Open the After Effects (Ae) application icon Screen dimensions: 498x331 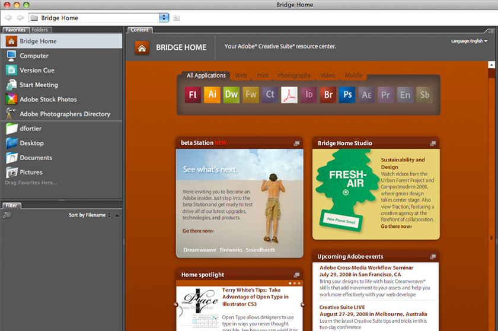366,95
